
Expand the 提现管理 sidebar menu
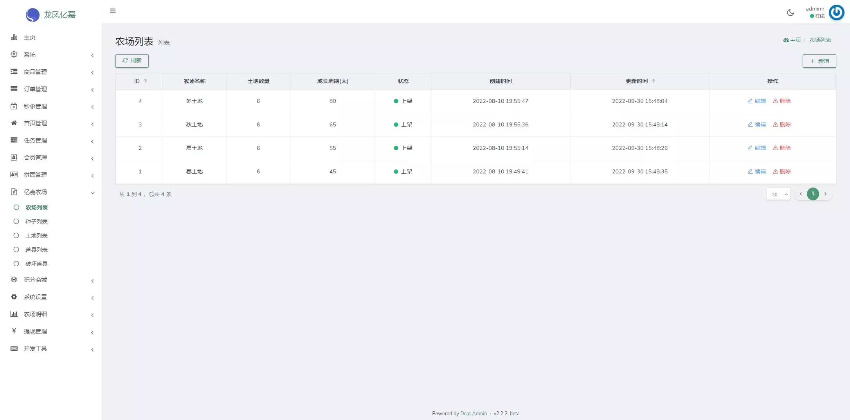35,332
